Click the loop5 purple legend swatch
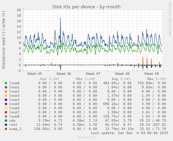173x141 pixels. [x=6, y=104]
